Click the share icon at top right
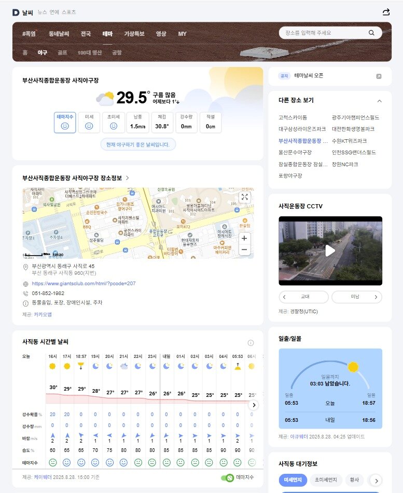This screenshot has height=493, width=403. 386,12
